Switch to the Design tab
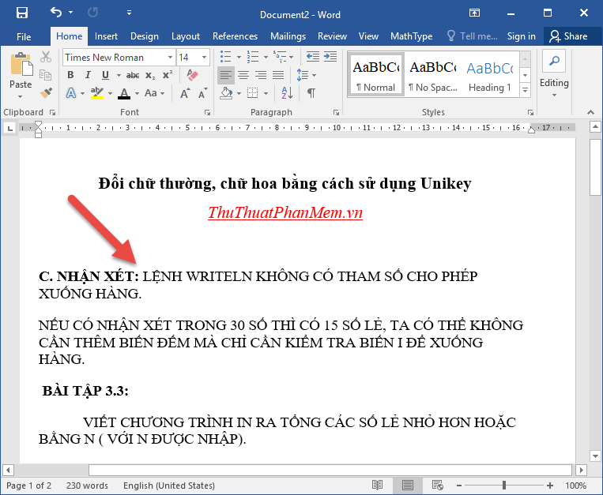 pos(145,36)
